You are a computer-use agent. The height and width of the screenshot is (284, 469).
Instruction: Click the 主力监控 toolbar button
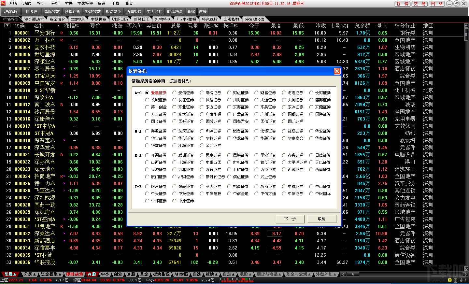154,12
